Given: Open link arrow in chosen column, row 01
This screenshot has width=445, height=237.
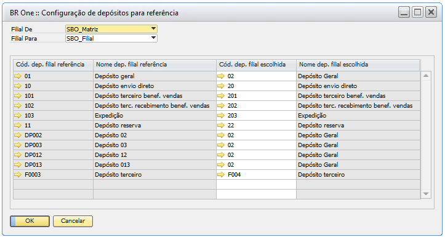Looking at the screenshot, I should click(x=221, y=76).
